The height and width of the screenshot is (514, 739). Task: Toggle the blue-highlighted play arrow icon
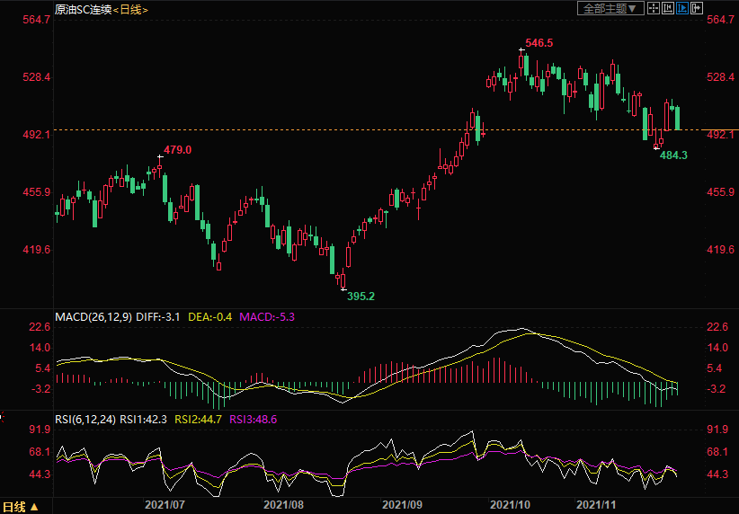coord(681,8)
